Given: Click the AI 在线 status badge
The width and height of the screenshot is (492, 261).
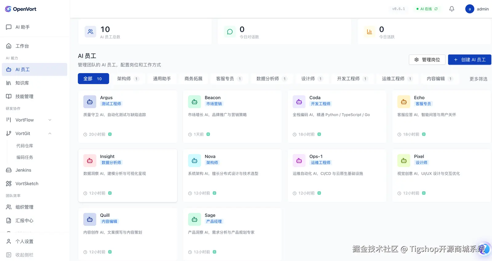Looking at the screenshot, I should [x=427, y=9].
